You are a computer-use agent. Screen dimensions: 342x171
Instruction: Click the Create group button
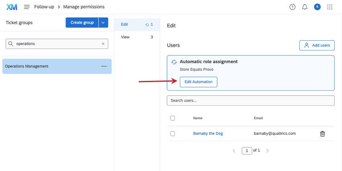pyautogui.click(x=82, y=23)
